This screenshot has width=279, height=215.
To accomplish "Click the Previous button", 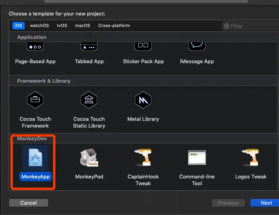I will click(x=228, y=203).
